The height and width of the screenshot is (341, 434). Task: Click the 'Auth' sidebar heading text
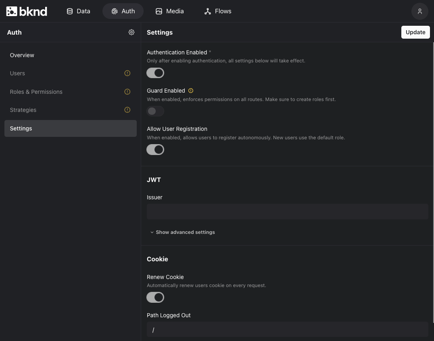(x=15, y=32)
